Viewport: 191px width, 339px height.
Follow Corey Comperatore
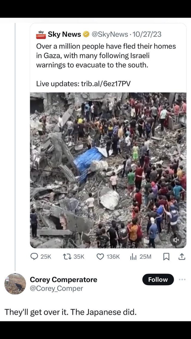(x=158, y=279)
